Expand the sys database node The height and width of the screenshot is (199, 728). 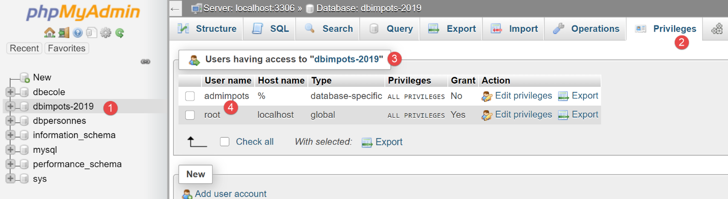click(10, 179)
